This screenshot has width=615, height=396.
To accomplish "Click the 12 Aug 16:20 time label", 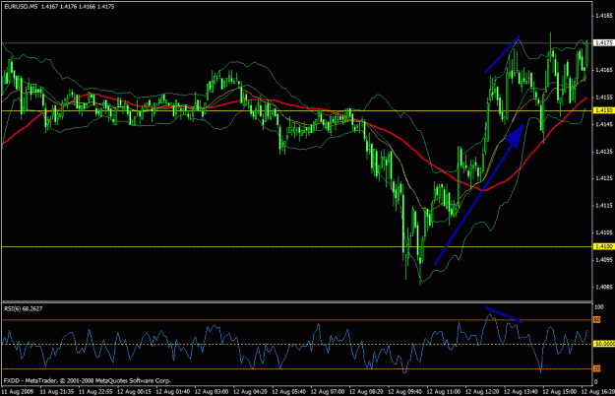I will 598,392.
